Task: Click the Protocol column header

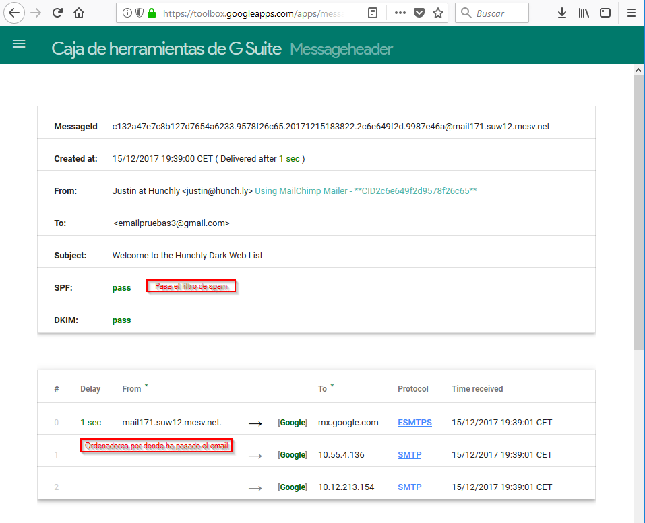Action: click(x=412, y=389)
